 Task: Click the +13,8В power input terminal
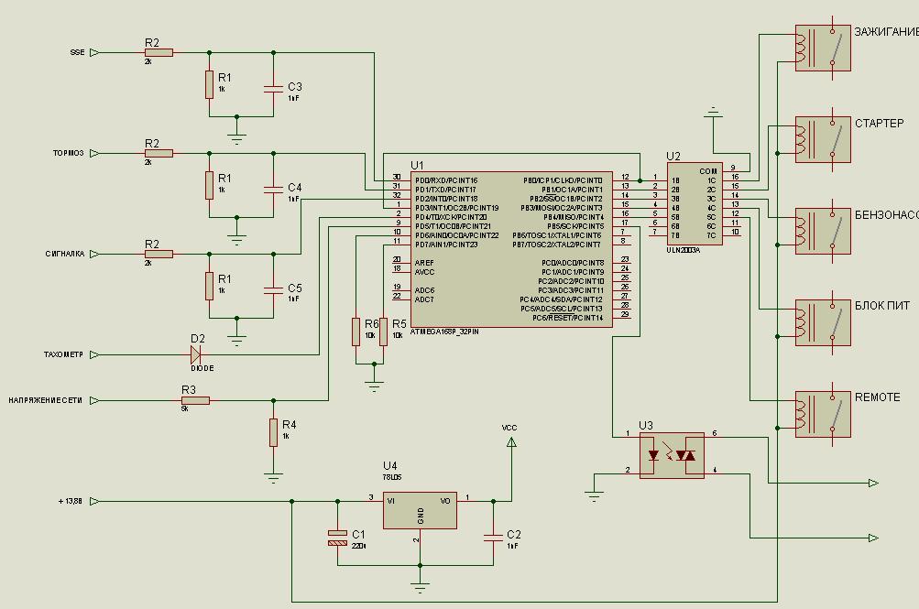pos(94,501)
